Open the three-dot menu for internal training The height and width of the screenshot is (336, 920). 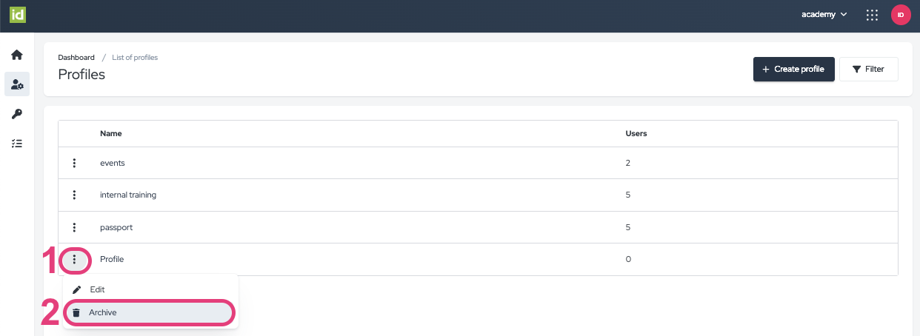tap(75, 195)
